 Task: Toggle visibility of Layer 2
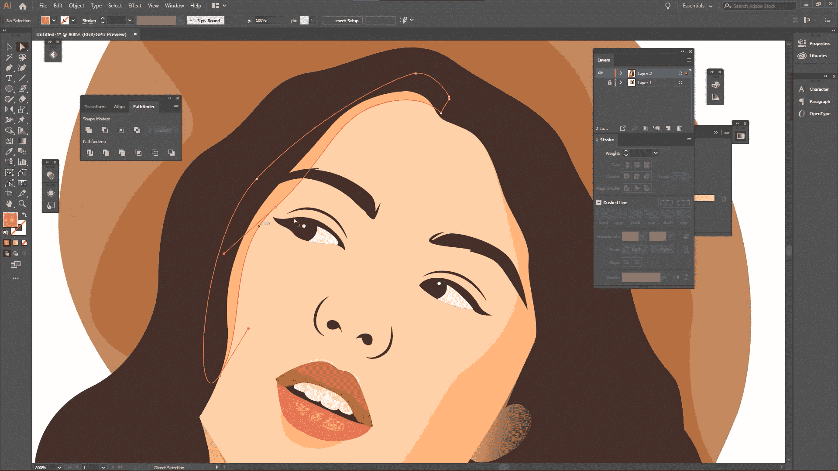point(601,73)
